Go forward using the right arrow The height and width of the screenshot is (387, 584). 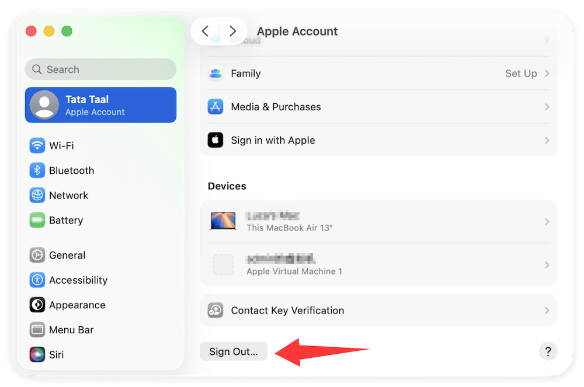point(232,32)
